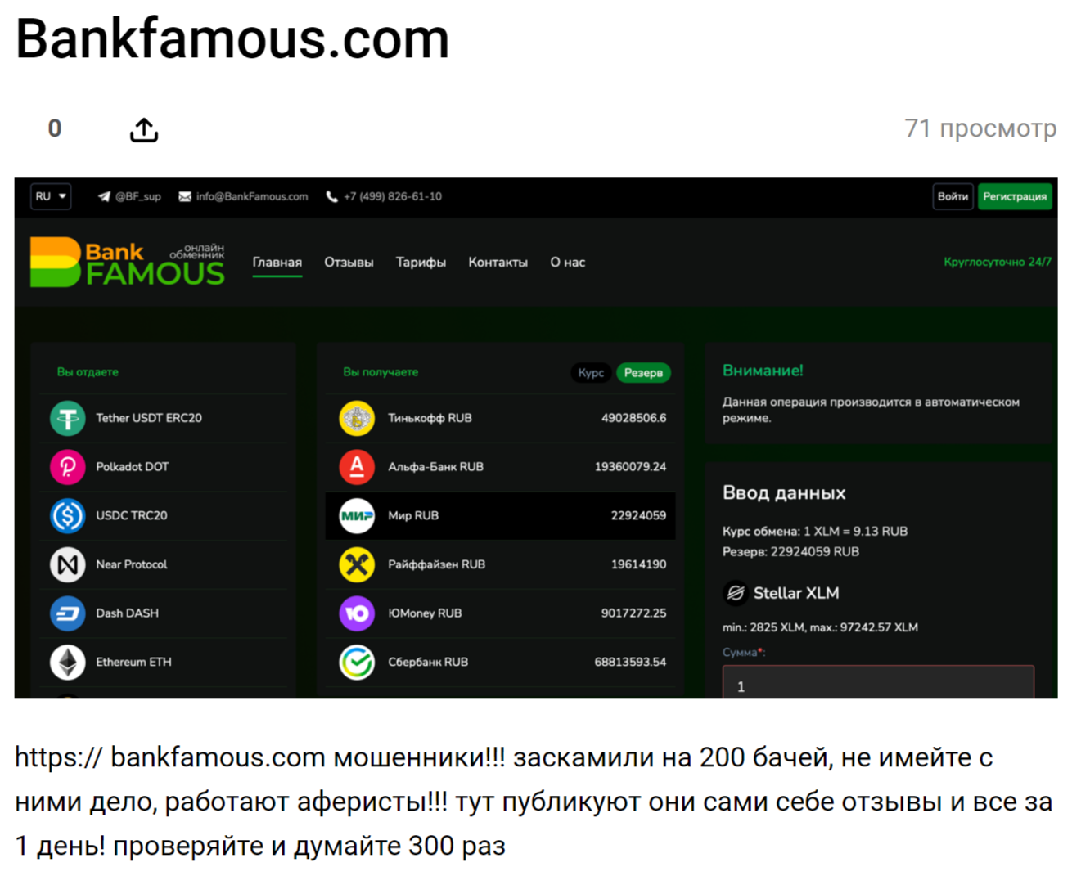Image resolution: width=1081 pixels, height=894 pixels.
Task: Click the Альфа-Банк reserve value 19360079.24
Action: (630, 467)
